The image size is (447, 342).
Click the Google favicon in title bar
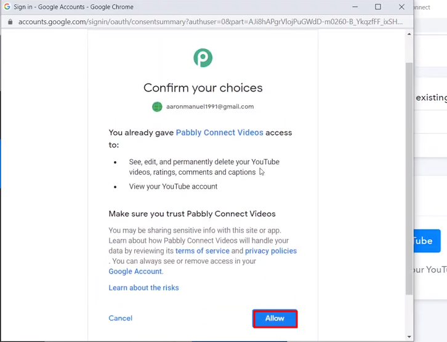coord(7,7)
